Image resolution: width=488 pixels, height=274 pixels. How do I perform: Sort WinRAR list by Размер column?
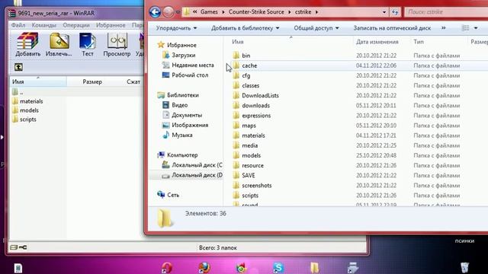(x=92, y=81)
